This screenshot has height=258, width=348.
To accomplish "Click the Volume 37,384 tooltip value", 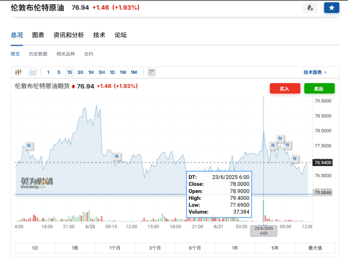I will (241, 212).
